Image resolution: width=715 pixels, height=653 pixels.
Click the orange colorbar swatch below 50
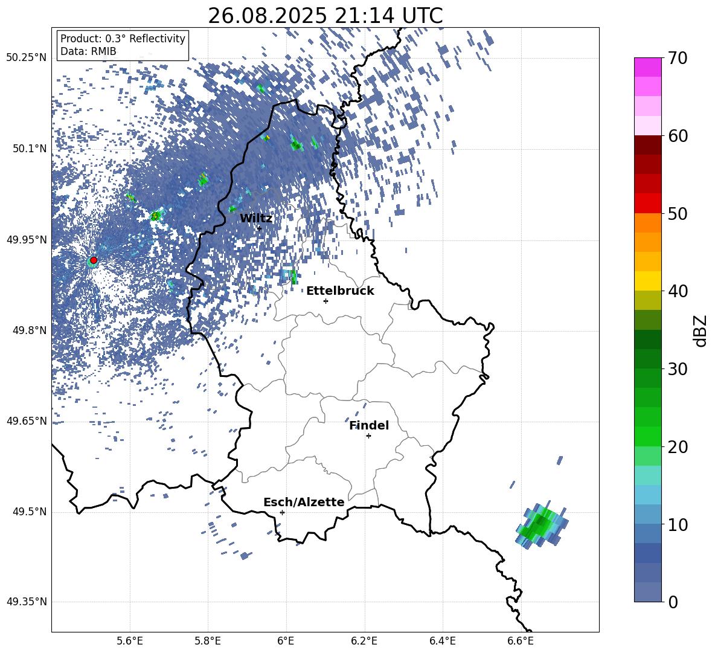pyautogui.click(x=648, y=223)
